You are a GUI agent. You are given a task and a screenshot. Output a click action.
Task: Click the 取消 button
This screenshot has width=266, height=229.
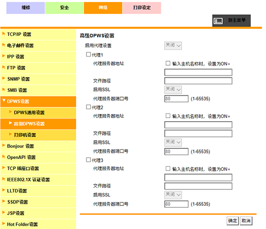(246, 221)
